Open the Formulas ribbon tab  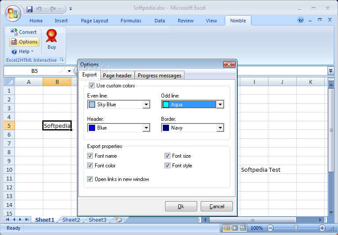click(131, 21)
